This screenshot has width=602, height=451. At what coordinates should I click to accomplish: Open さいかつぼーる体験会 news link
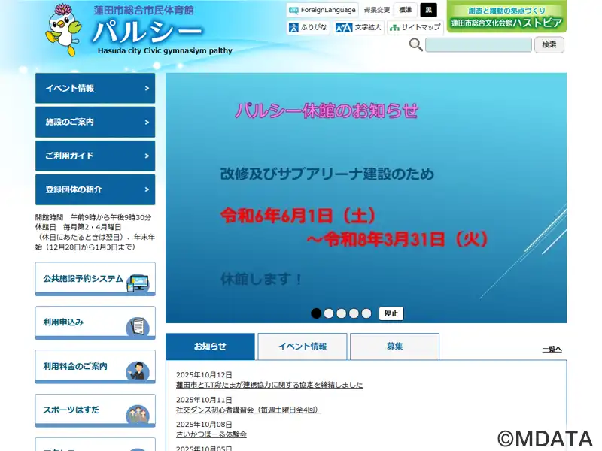211,434
